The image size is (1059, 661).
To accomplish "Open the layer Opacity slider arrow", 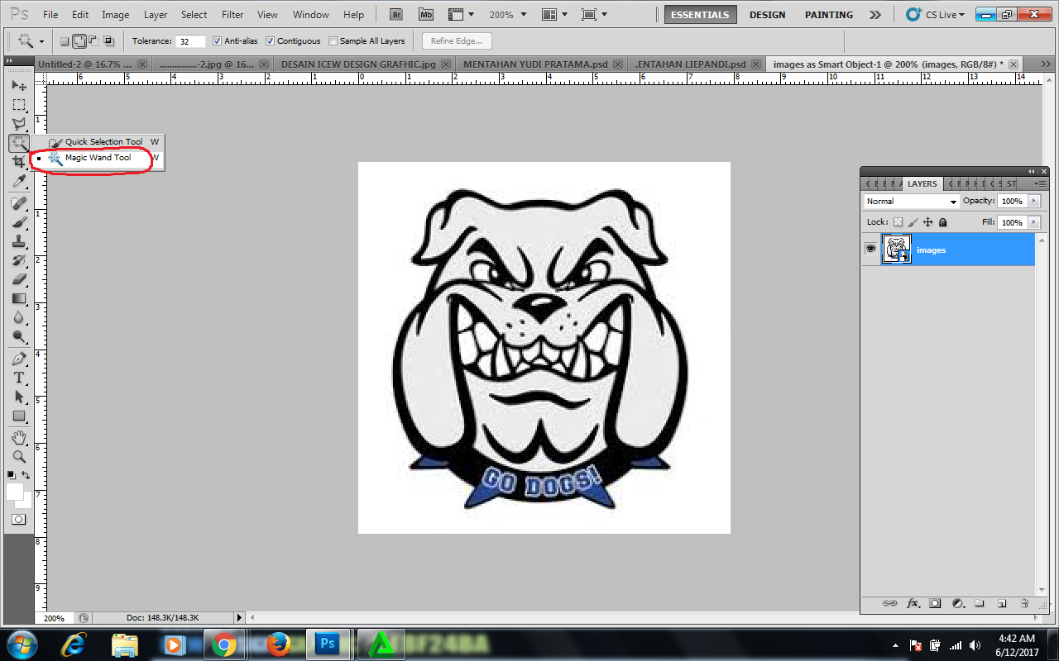I will [x=1033, y=202].
